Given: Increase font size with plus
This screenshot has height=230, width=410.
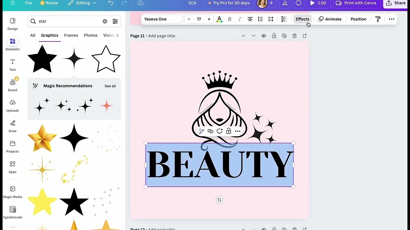Looking at the screenshot, I should [209, 19].
